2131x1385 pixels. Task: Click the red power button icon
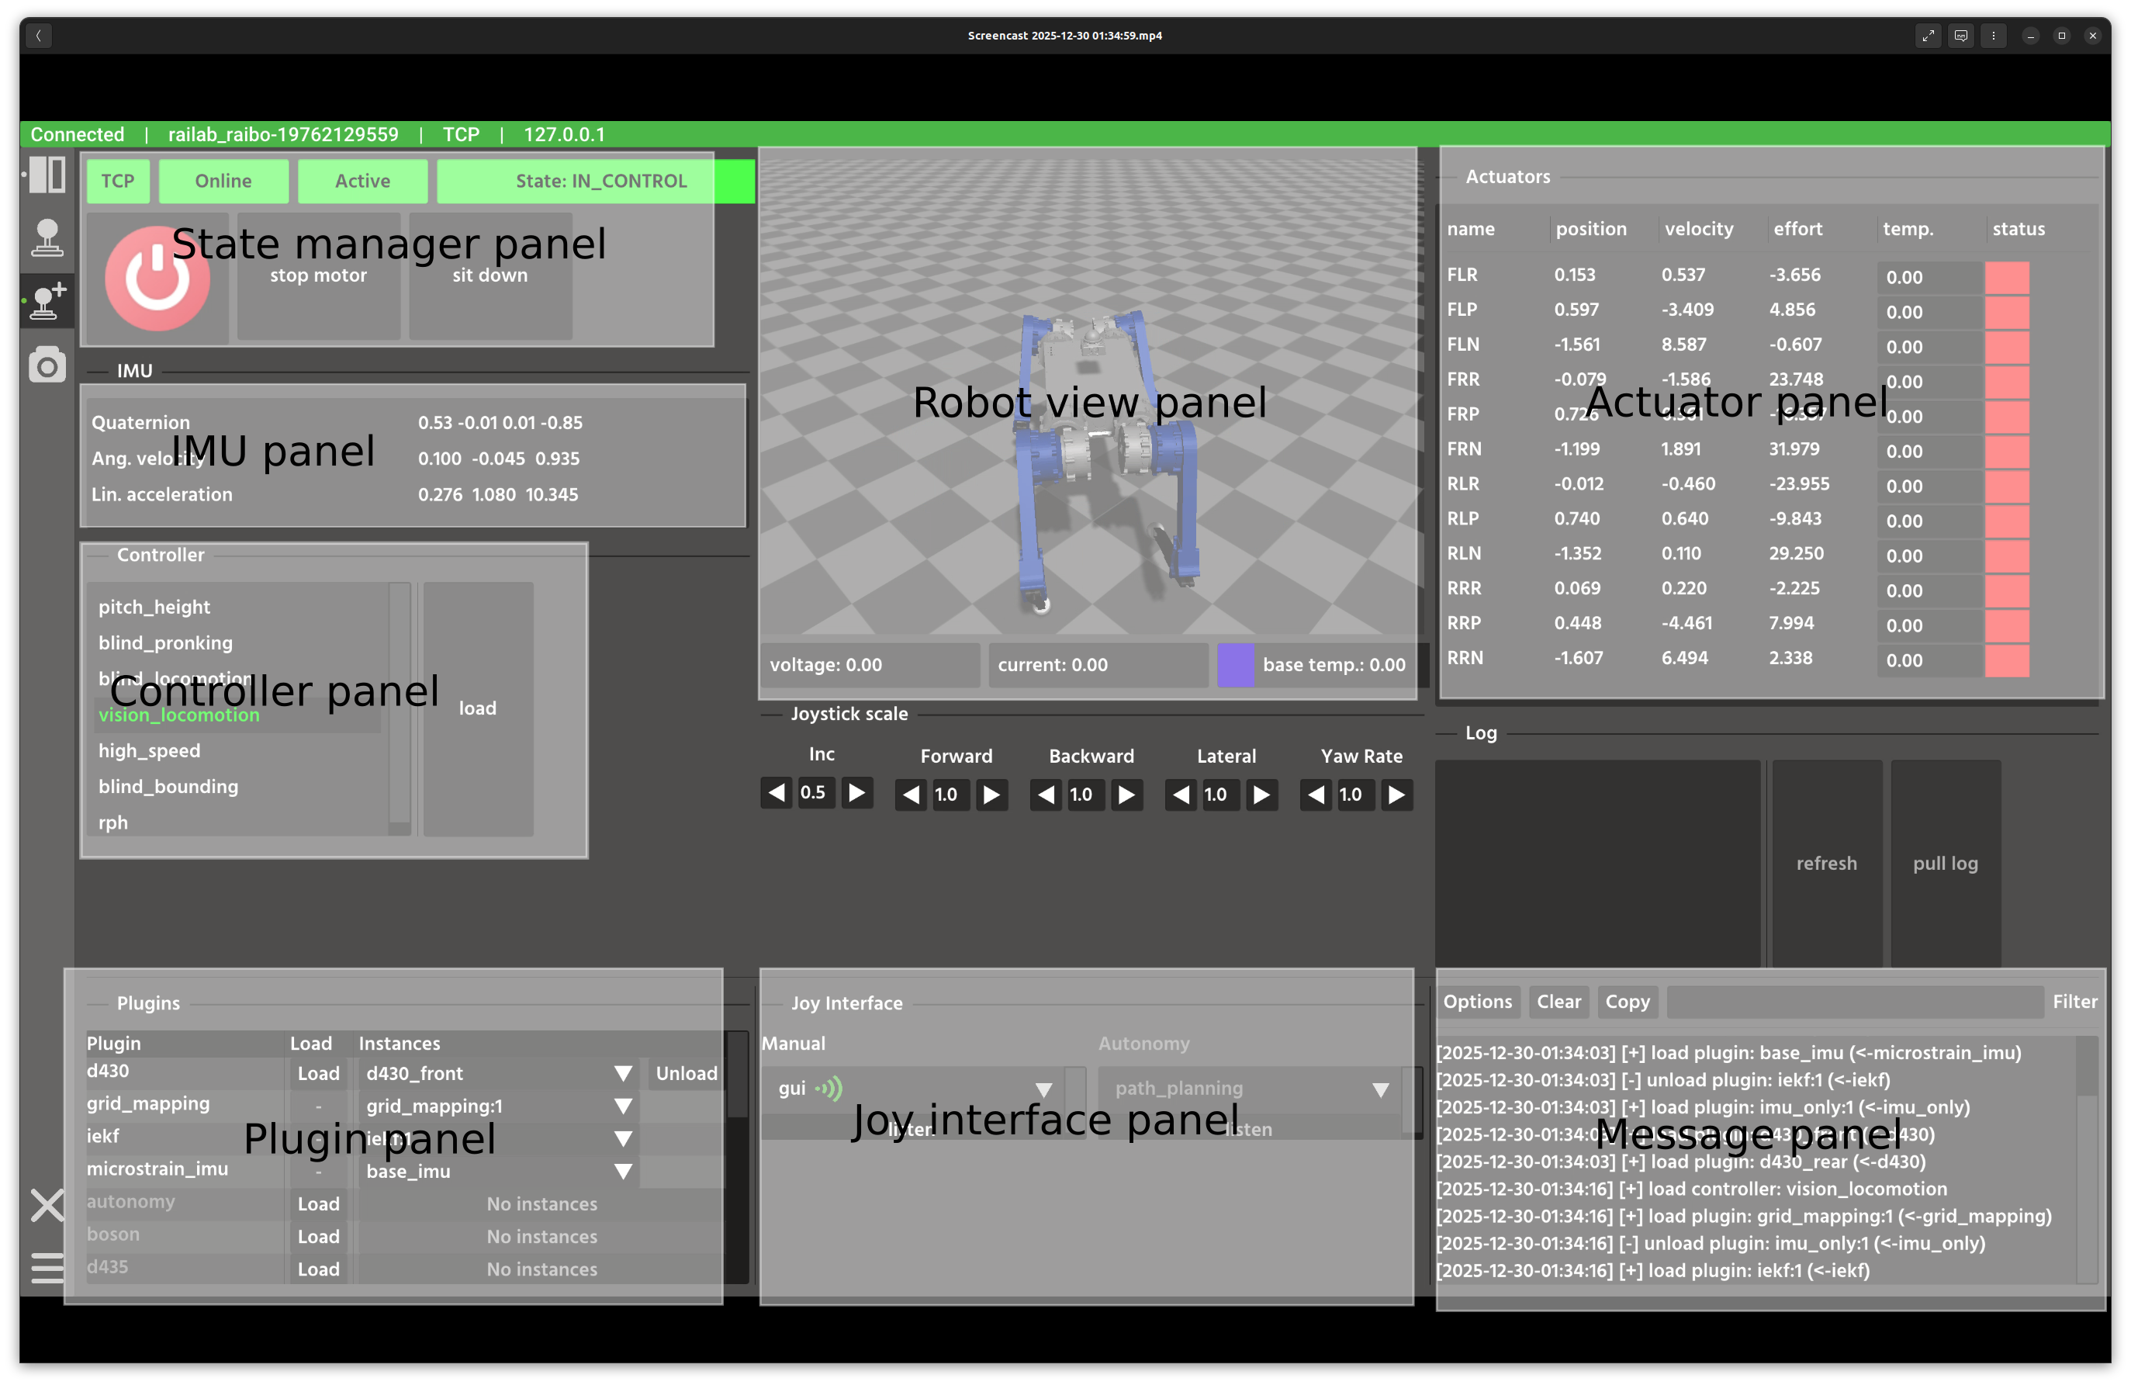coord(157,278)
